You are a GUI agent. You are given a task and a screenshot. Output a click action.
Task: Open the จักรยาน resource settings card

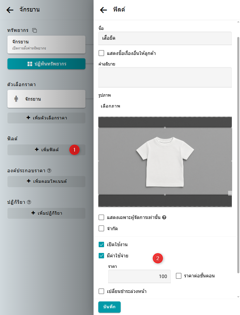[46, 44]
